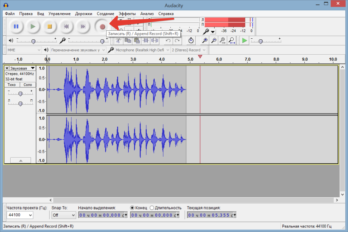Click the Trim audio icon
The image size is (348, 232).
point(146,40)
